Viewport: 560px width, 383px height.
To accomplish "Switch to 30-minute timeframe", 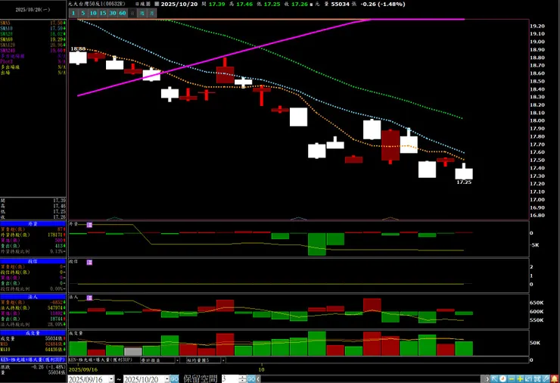I will [x=113, y=13].
